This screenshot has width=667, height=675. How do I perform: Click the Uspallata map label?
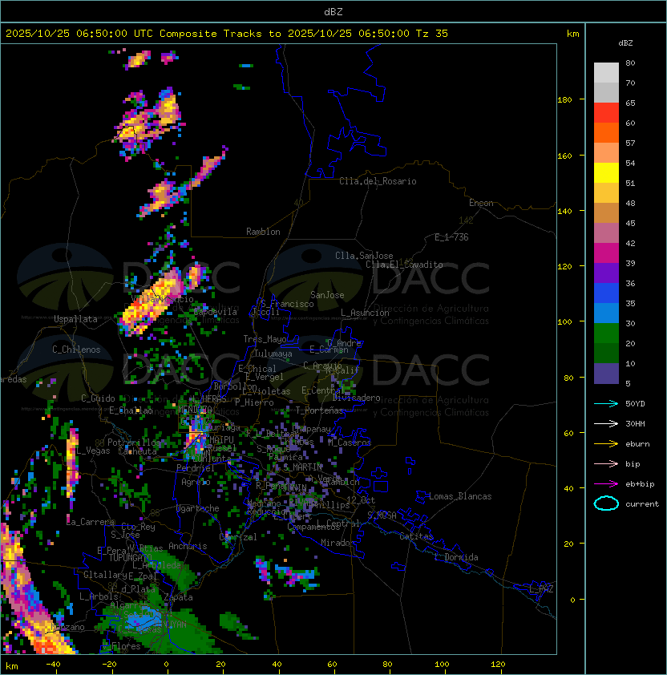click(x=75, y=319)
